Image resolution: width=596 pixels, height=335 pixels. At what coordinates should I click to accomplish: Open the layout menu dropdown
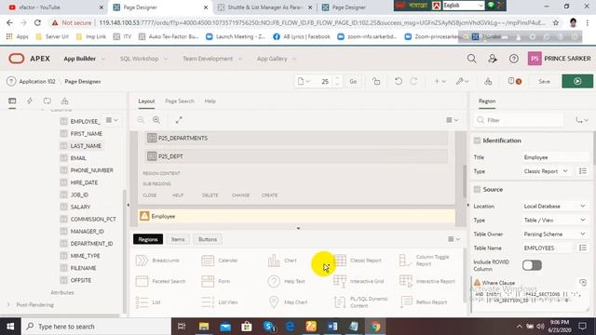point(452,120)
